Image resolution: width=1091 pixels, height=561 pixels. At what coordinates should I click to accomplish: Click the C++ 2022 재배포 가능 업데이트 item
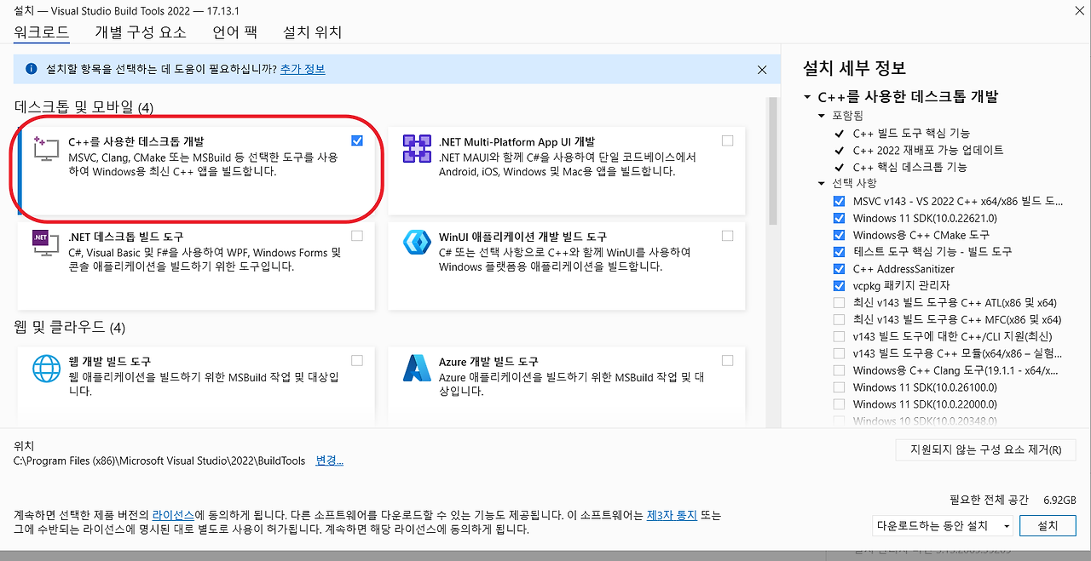(x=928, y=150)
